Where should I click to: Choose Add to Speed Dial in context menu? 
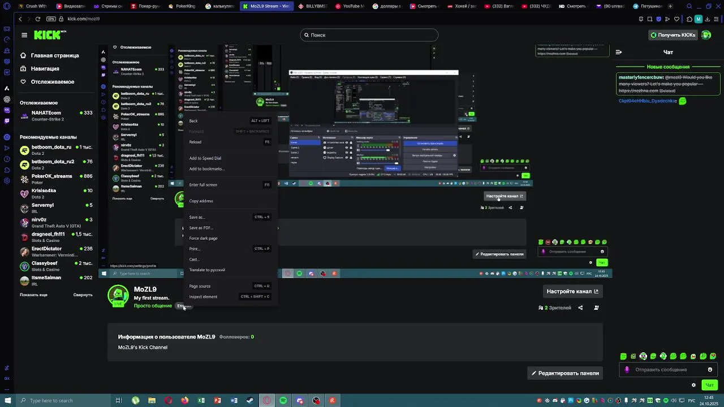230,158
